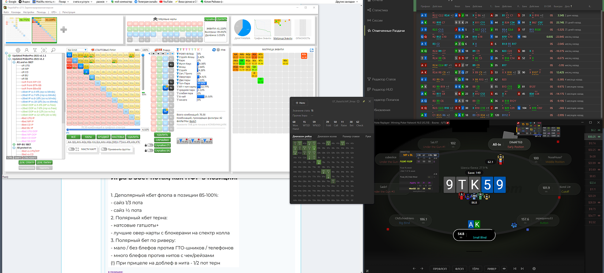This screenshot has height=273, width=604.
Task: Click range text input field
Action: point(103,142)
